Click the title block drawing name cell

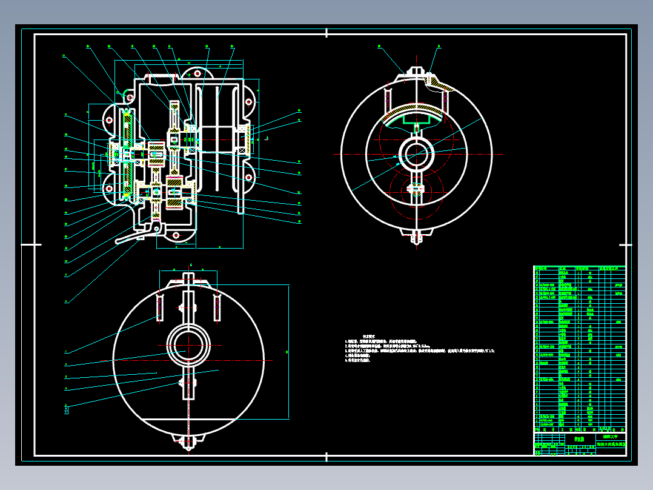pyautogui.click(x=579, y=439)
